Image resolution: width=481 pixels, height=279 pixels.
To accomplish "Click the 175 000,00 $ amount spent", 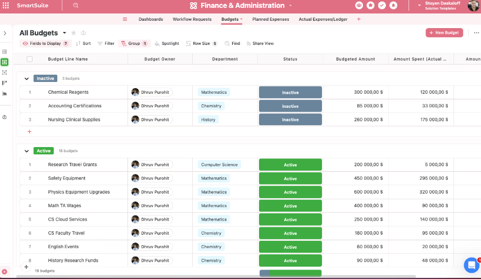I will (x=434, y=120).
